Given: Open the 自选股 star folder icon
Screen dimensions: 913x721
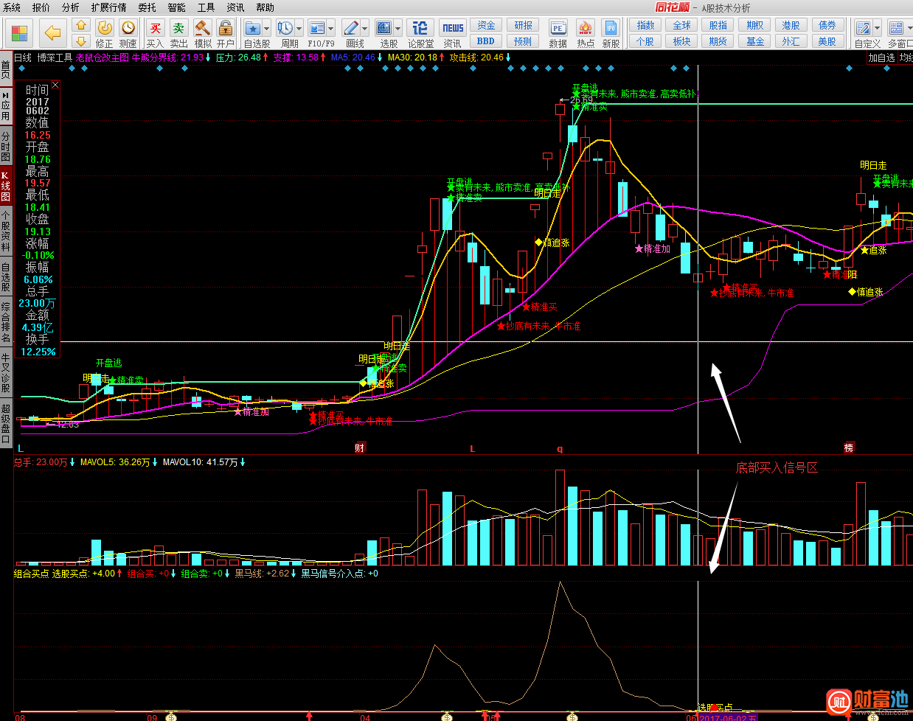Looking at the screenshot, I should [x=253, y=28].
